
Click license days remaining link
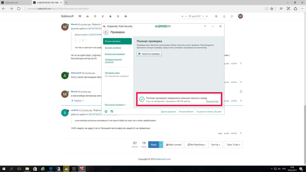pos(209,112)
